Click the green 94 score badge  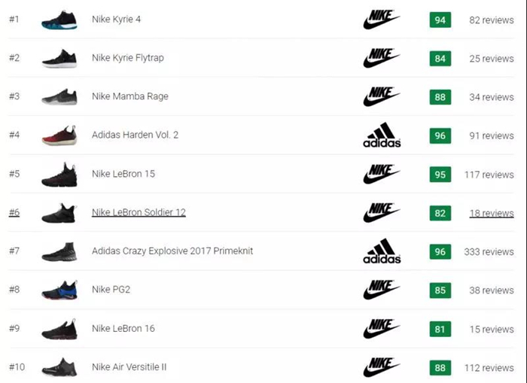[440, 20]
